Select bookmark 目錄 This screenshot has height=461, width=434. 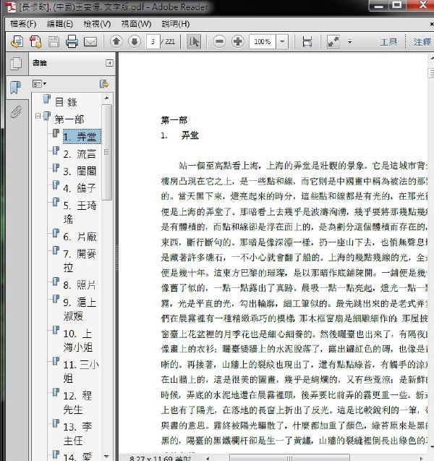[66, 102]
